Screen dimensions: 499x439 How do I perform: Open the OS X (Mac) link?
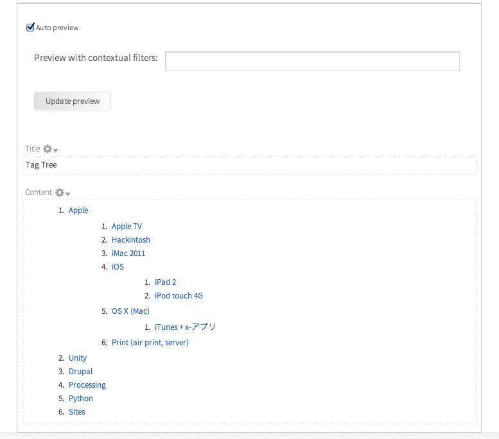[x=130, y=311]
